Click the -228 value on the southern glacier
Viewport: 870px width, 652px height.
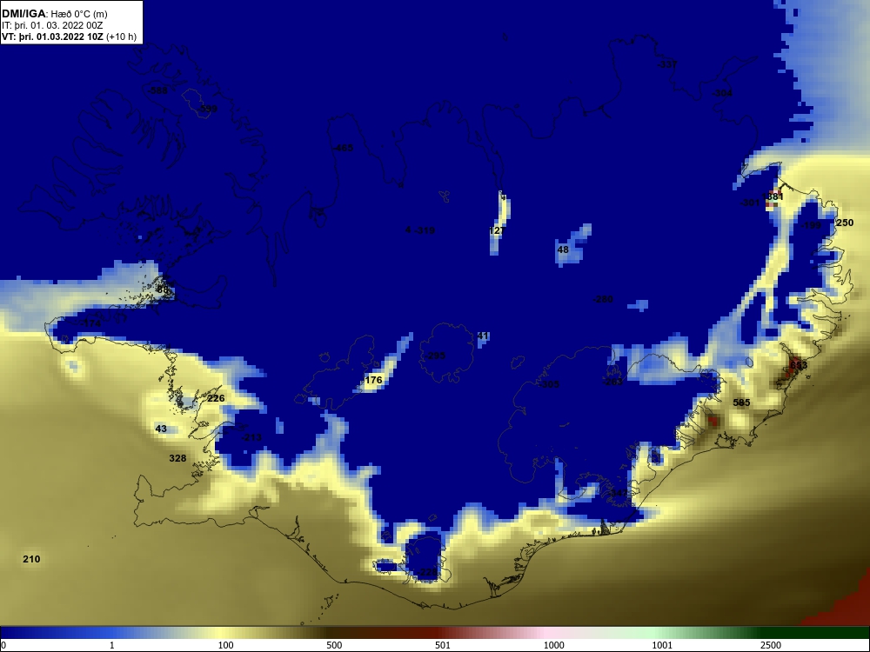point(428,572)
